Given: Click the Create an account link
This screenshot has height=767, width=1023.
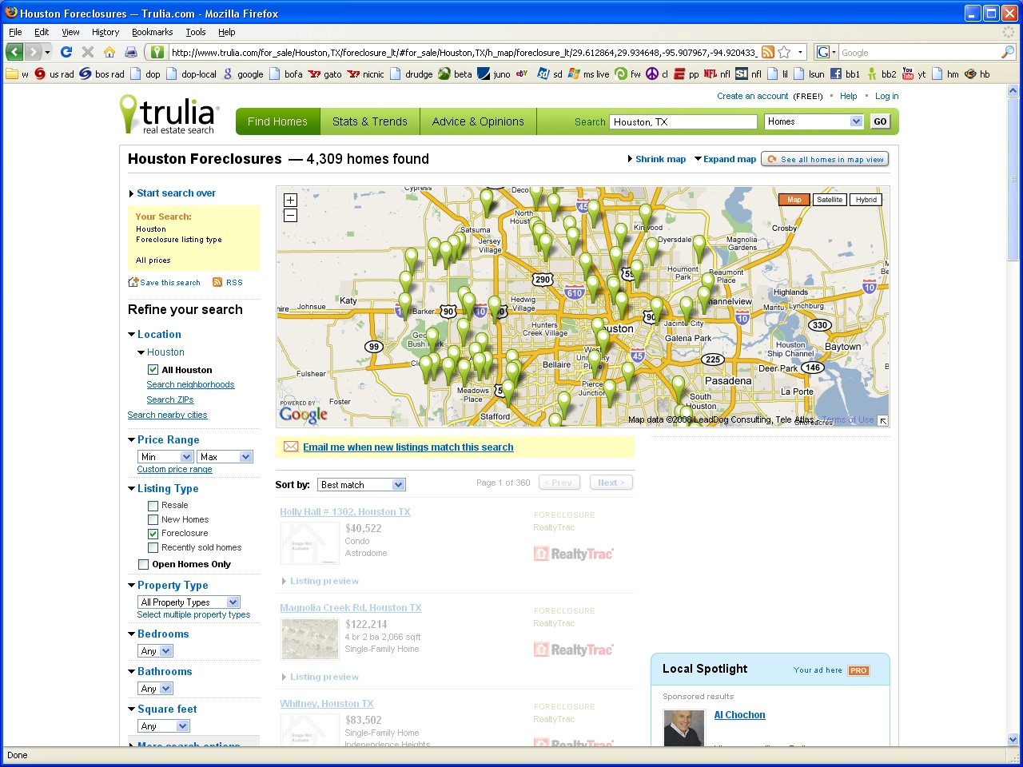Looking at the screenshot, I should (752, 96).
